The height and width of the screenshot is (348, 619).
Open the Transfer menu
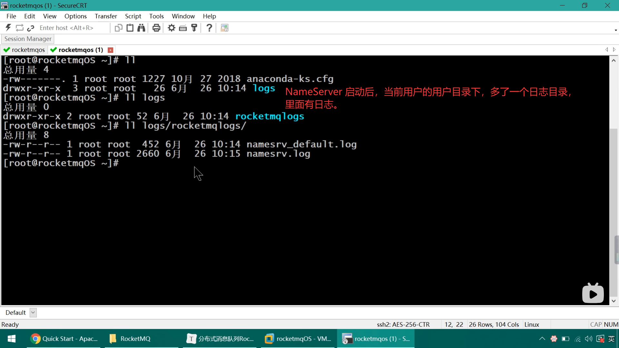105,16
